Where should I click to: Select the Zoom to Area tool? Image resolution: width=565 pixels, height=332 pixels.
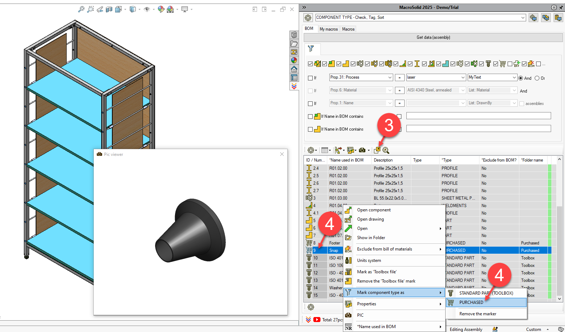click(x=91, y=9)
